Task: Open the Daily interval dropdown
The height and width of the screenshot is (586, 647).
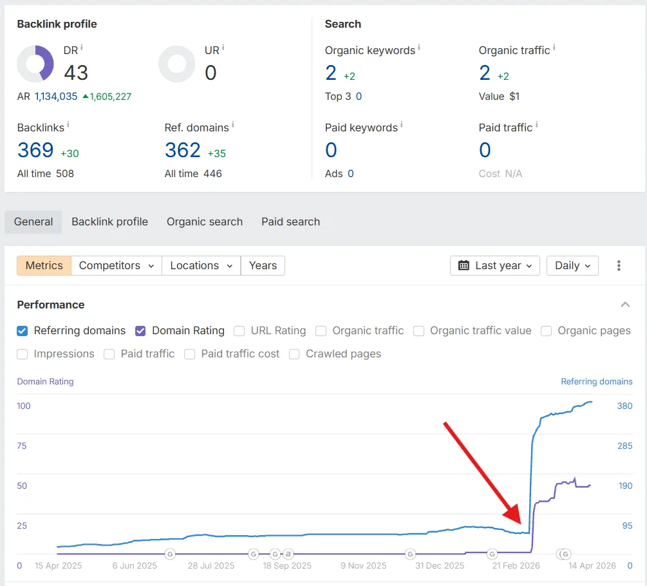Action: [572, 265]
